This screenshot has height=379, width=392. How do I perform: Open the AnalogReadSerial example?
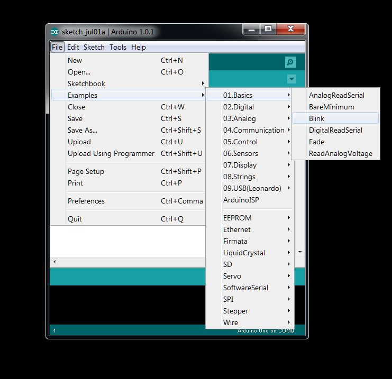[335, 95]
